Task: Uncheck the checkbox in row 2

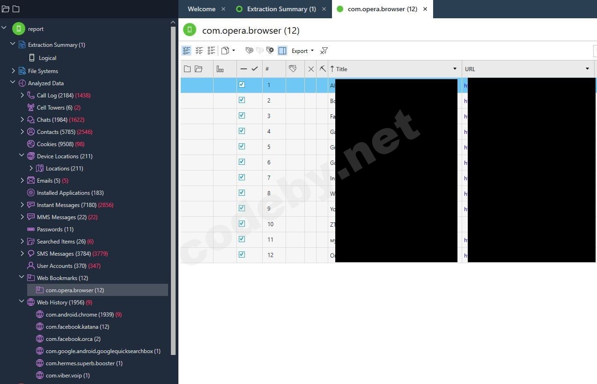Action: (242, 100)
